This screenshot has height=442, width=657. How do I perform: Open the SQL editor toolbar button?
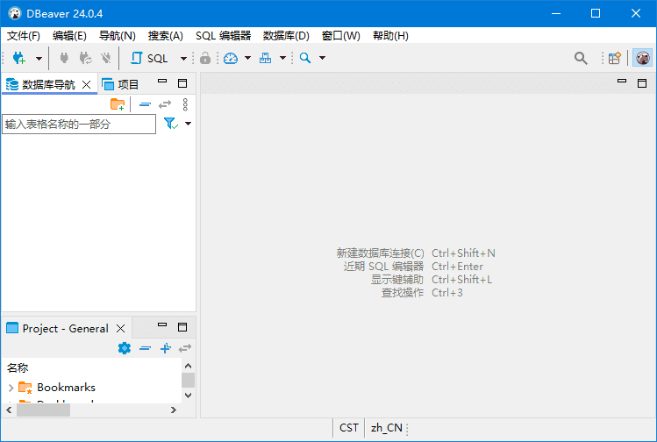(x=149, y=58)
